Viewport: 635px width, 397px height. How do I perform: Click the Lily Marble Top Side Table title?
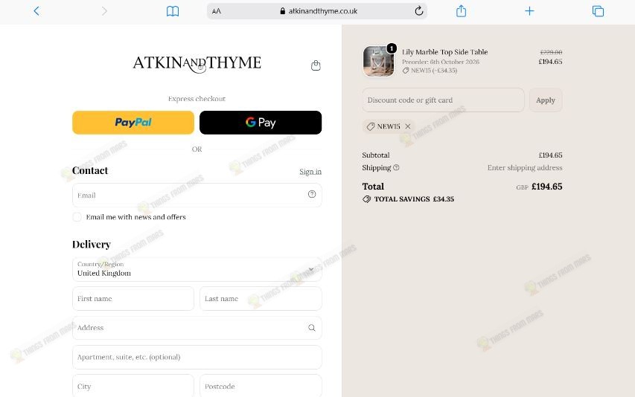[444, 52]
